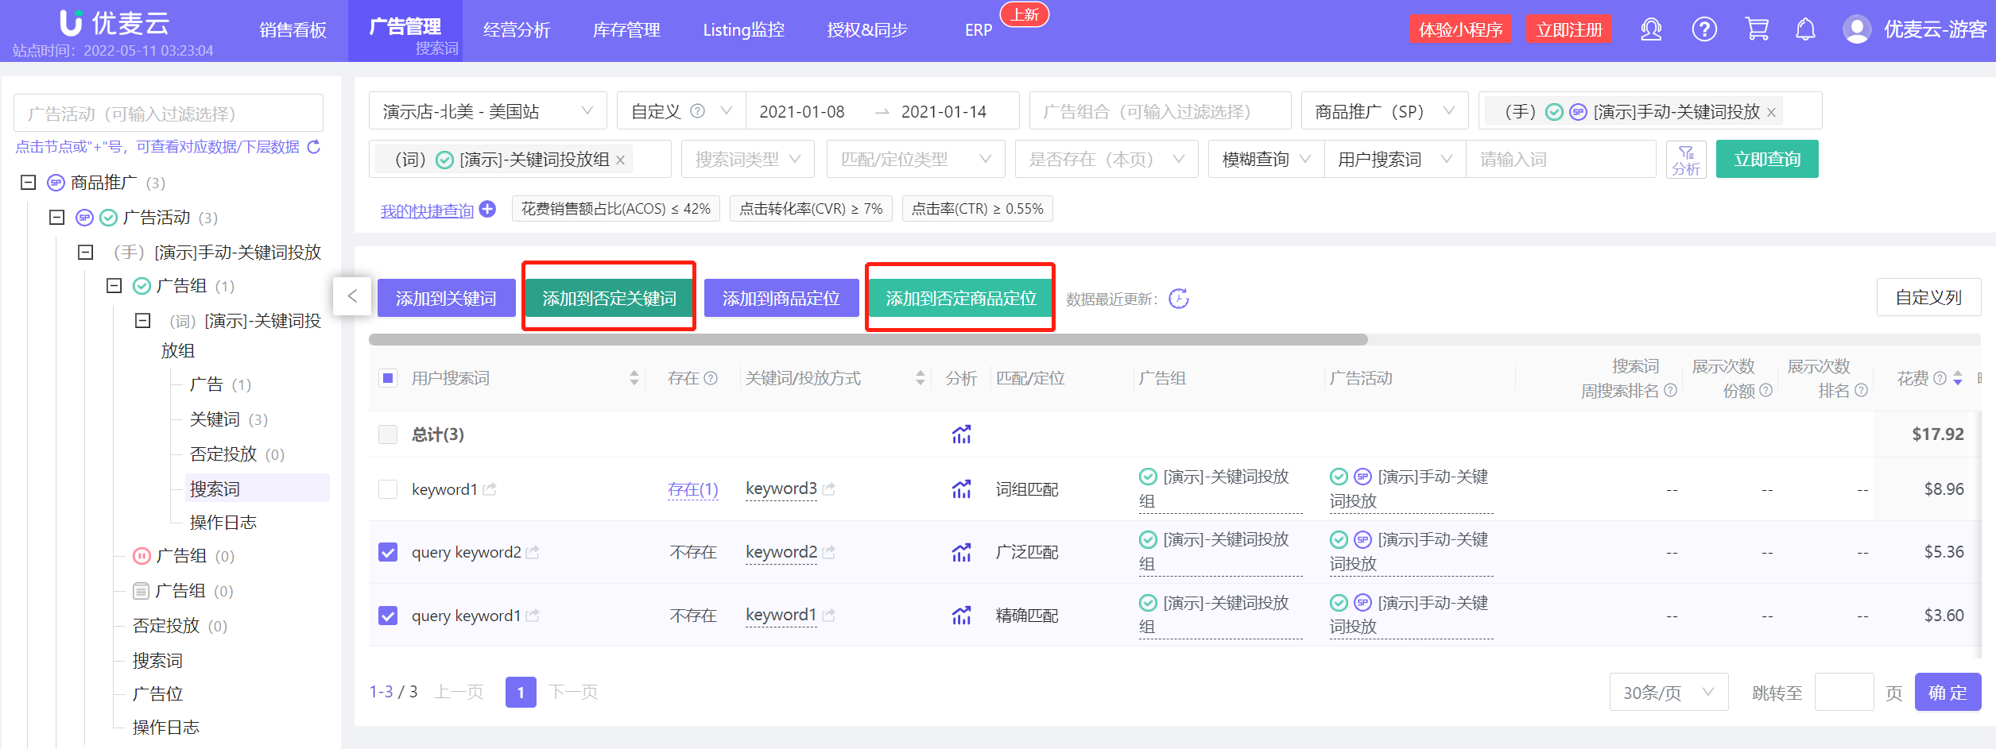Open external link icon next to query keyword2
This screenshot has width=1996, height=749.
(533, 552)
